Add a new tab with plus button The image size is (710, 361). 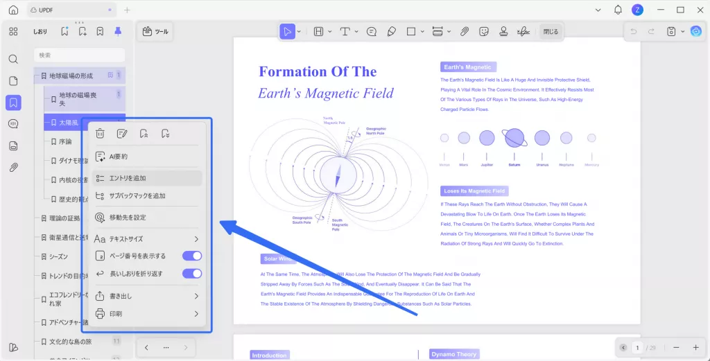click(x=127, y=10)
